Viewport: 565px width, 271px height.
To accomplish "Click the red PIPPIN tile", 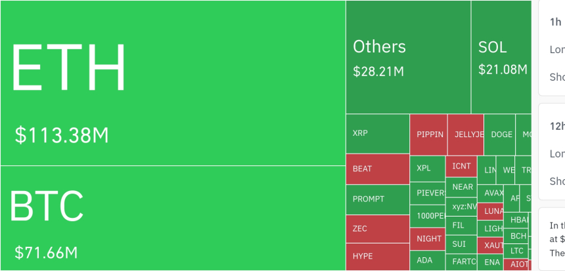I will (x=428, y=135).
